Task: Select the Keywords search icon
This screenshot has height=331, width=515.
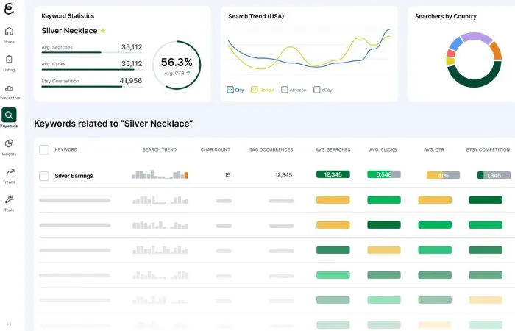Action: tap(9, 115)
